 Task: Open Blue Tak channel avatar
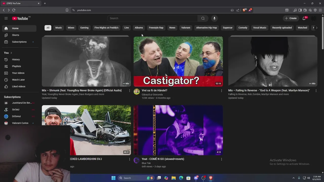point(137,160)
